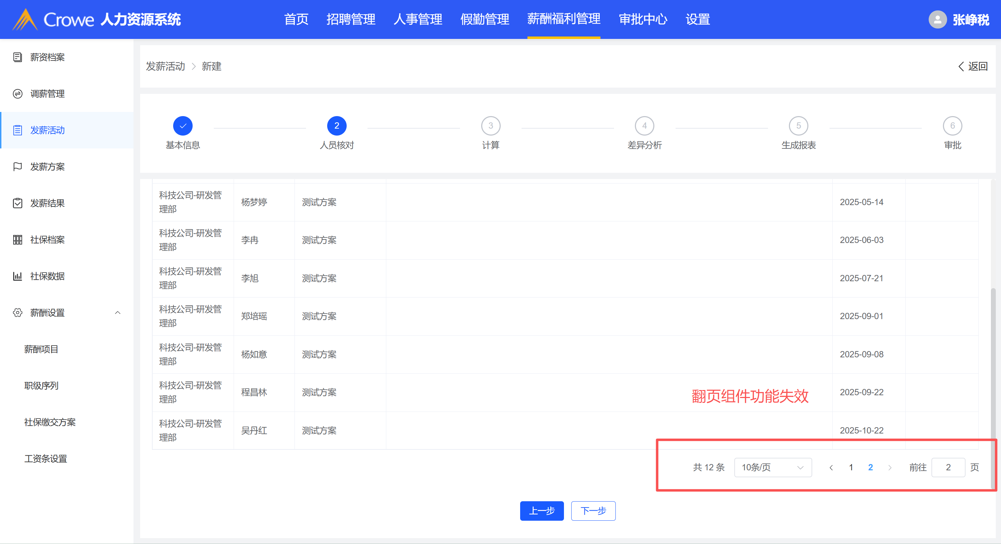
Task: Click the user avatar icon
Action: (937, 19)
